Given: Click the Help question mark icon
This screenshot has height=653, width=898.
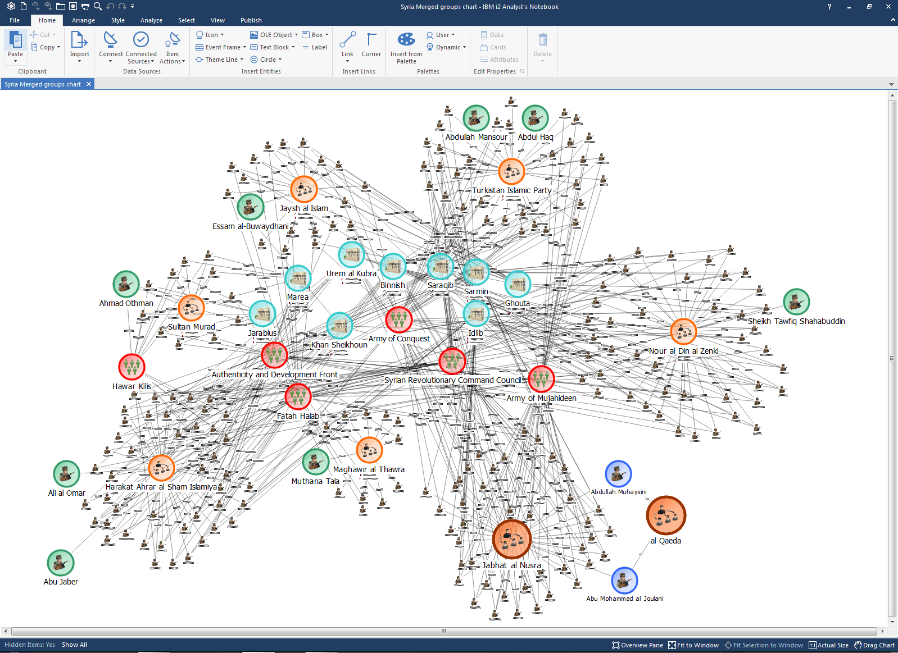Looking at the screenshot, I should tap(829, 7).
